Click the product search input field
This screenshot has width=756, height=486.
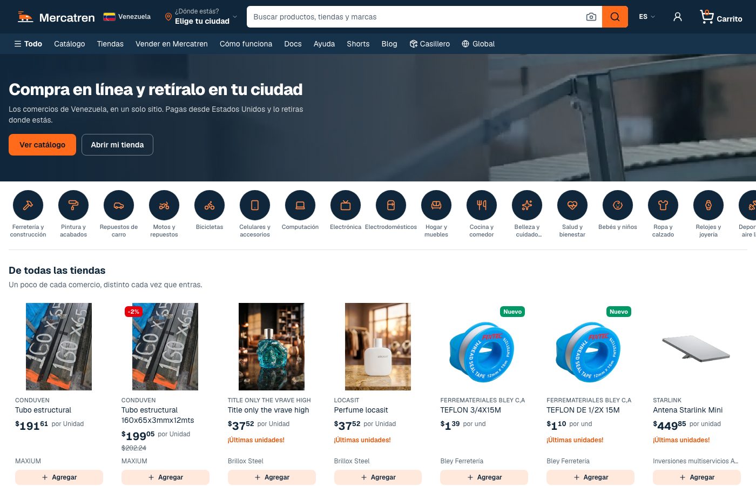click(416, 17)
